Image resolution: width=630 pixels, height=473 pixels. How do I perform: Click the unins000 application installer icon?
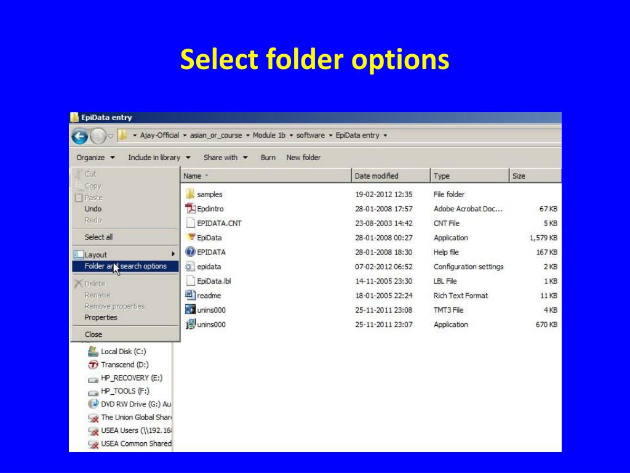[x=190, y=324]
